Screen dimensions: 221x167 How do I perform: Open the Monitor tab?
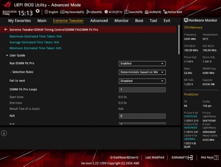pyautogui.click(x=121, y=21)
